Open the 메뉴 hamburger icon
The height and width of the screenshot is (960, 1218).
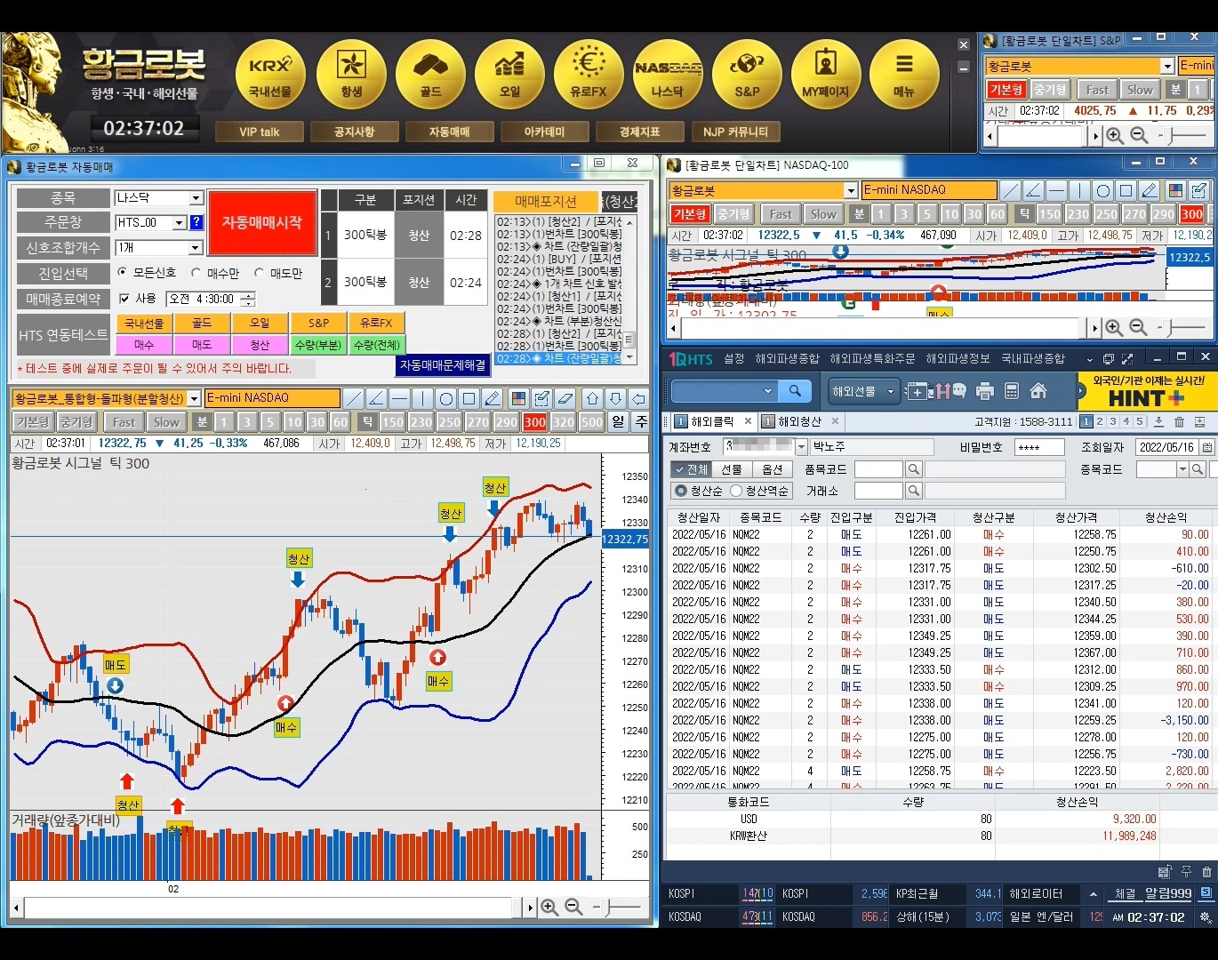904,75
